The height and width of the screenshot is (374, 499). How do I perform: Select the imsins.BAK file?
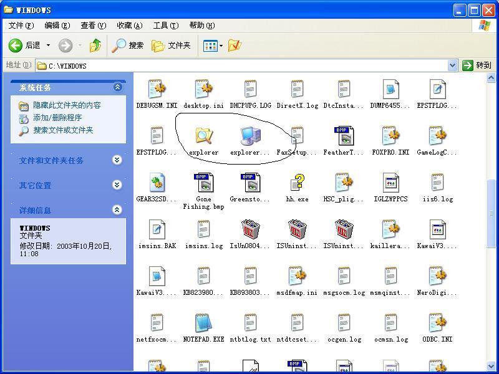pos(157,234)
